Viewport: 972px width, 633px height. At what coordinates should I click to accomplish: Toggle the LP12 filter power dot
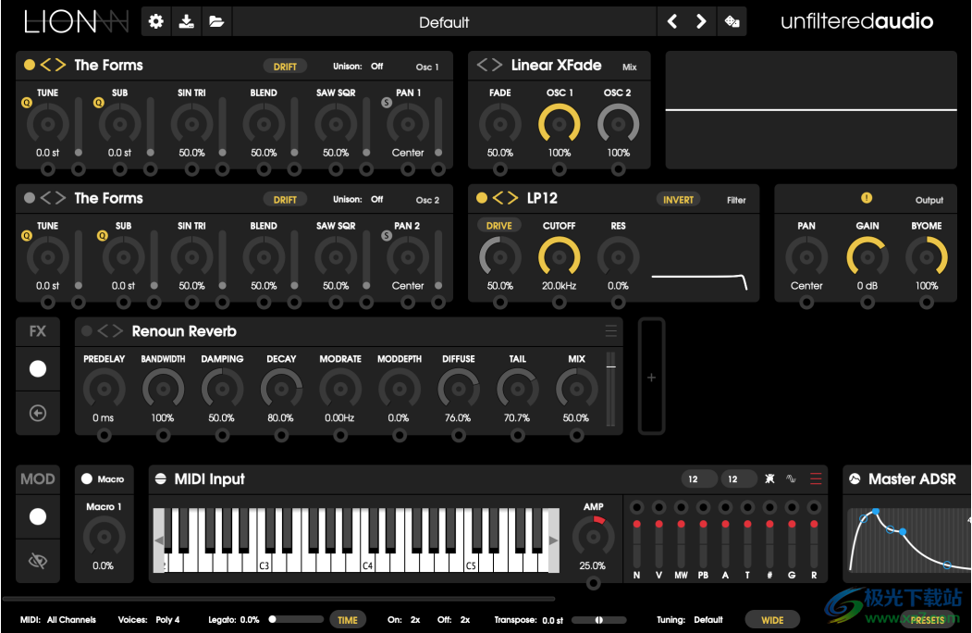[x=482, y=198]
